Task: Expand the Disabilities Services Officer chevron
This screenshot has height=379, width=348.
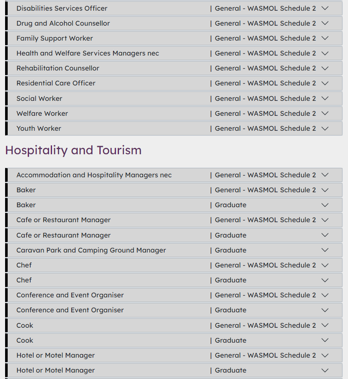Action: pos(325,8)
